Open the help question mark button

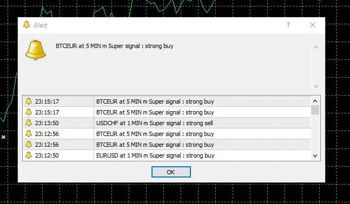[x=288, y=25]
